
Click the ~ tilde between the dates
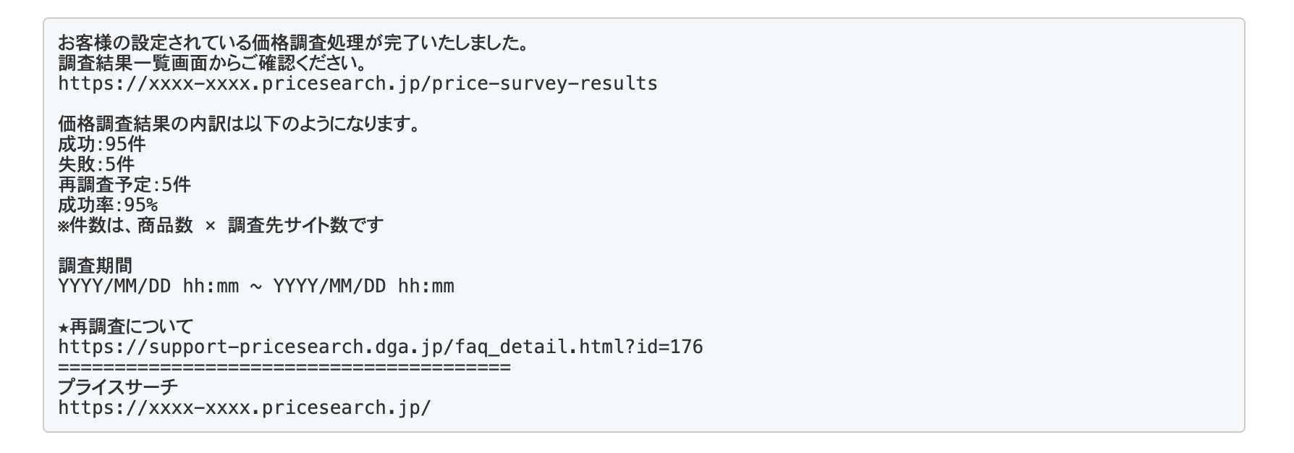pos(255,287)
